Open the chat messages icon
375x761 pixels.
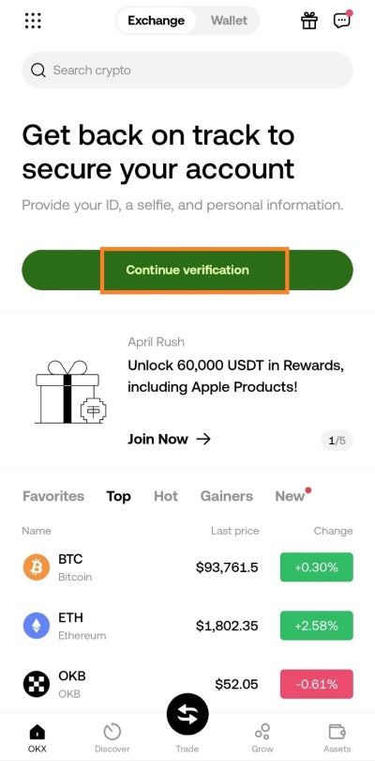pyautogui.click(x=341, y=20)
